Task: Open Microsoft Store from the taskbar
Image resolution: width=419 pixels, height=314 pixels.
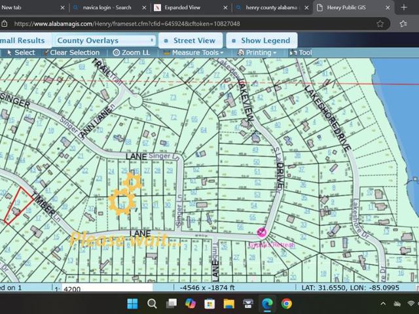Action: click(x=209, y=304)
